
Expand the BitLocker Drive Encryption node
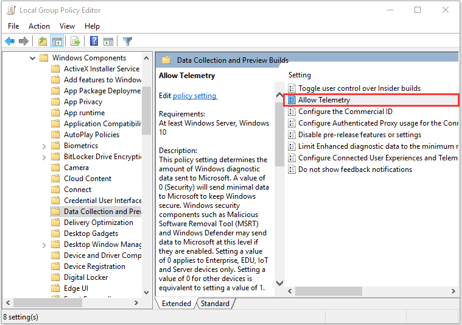pyautogui.click(x=44, y=157)
